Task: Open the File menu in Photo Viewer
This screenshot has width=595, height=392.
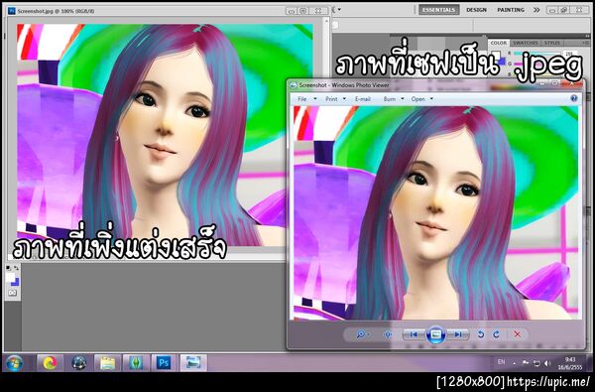Action: point(302,99)
